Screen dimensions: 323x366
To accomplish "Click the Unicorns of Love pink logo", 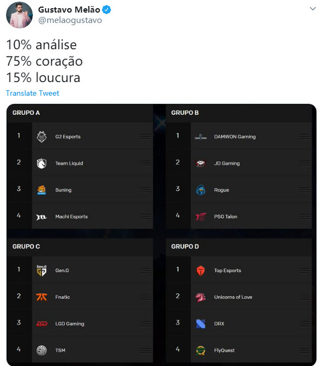I will point(200,297).
